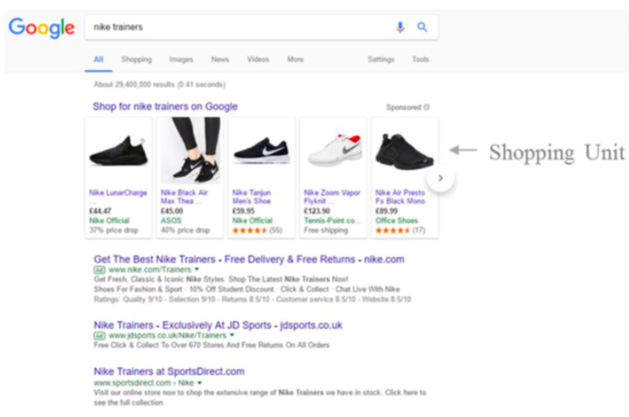The width and height of the screenshot is (629, 417).
Task: Open Nike Black Air Max Thea link
Action: tap(184, 196)
